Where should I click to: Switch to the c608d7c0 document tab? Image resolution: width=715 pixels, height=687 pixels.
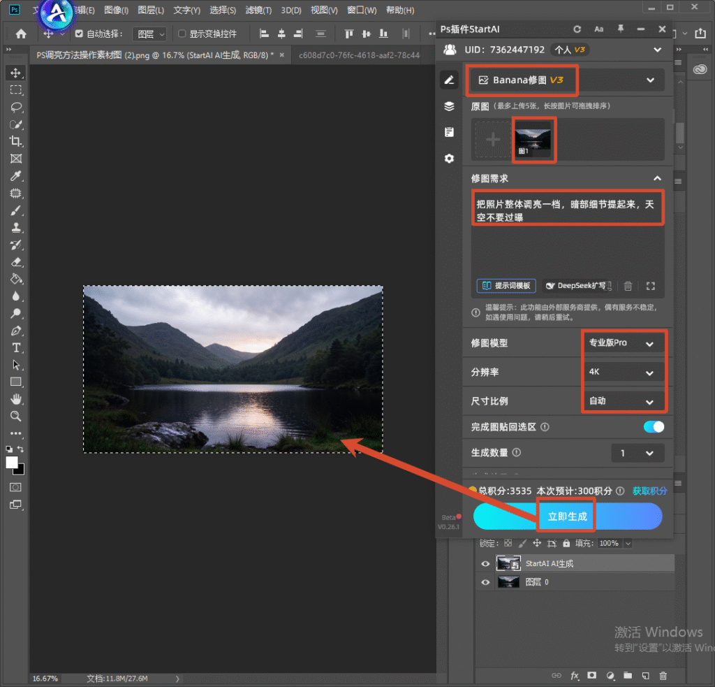pos(359,55)
